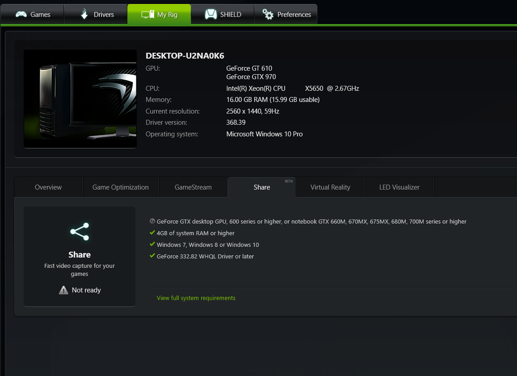517x376 pixels.
Task: Select the My Rig tab
Action: tap(159, 14)
